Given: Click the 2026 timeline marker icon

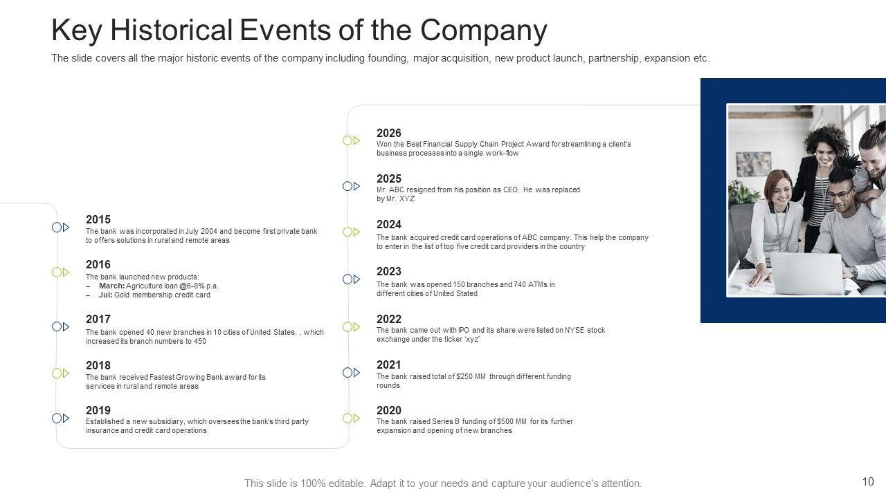Looking at the screenshot, I should (352, 140).
